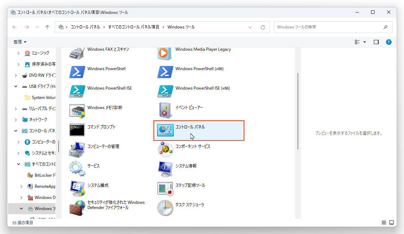Select サービス gears icon
404x234 pixels.
coord(77,169)
